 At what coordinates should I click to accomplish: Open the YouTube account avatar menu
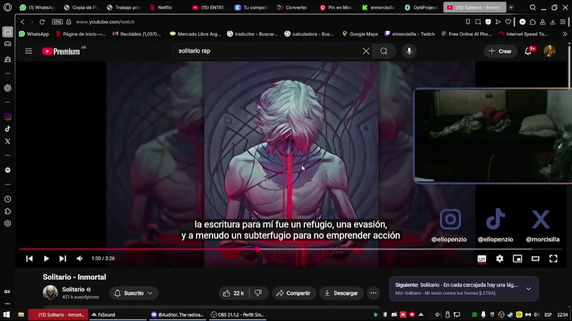coord(549,51)
